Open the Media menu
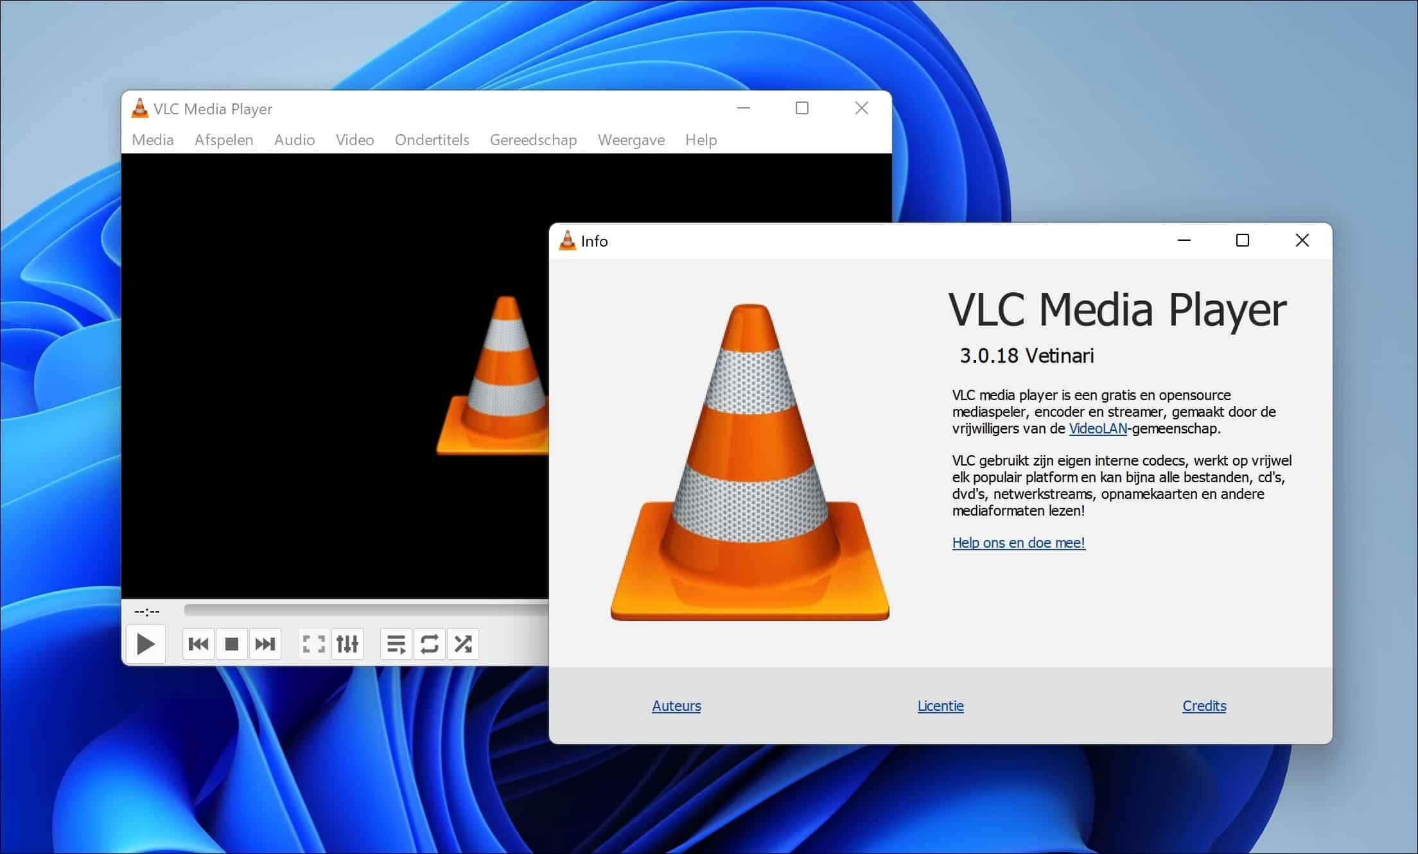The width and height of the screenshot is (1418, 854). (x=152, y=140)
